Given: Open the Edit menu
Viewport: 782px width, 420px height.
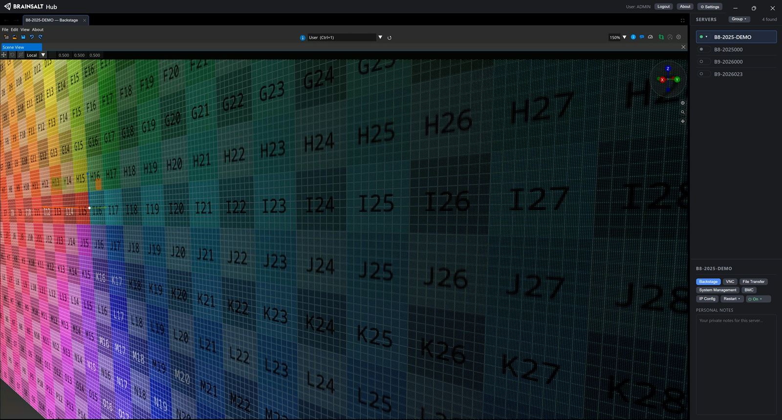Looking at the screenshot, I should point(14,30).
